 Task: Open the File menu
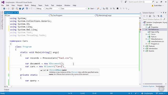click(2, 5)
